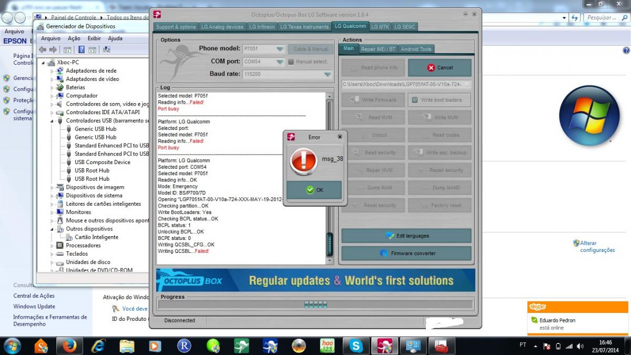Open the hao123 taskbar icon

pyautogui.click(x=327, y=345)
